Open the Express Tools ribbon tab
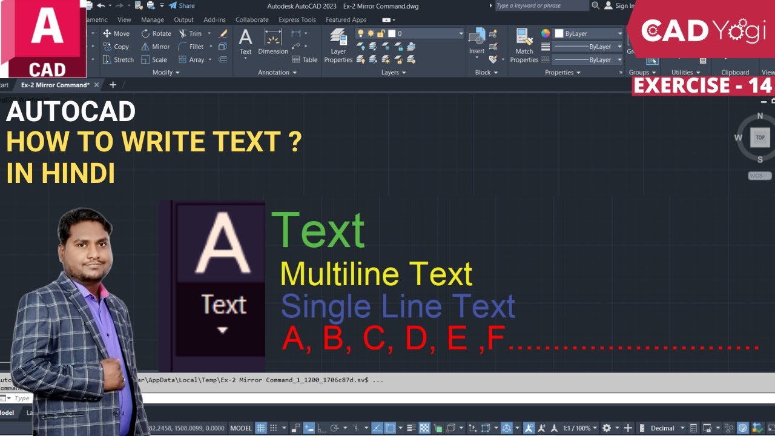Image resolution: width=775 pixels, height=436 pixels. 297,20
